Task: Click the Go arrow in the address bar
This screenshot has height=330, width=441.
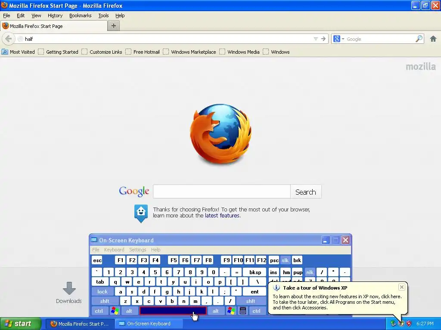Action: (x=323, y=39)
